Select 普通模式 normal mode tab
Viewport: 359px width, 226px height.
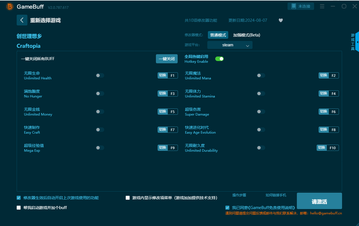218,35
